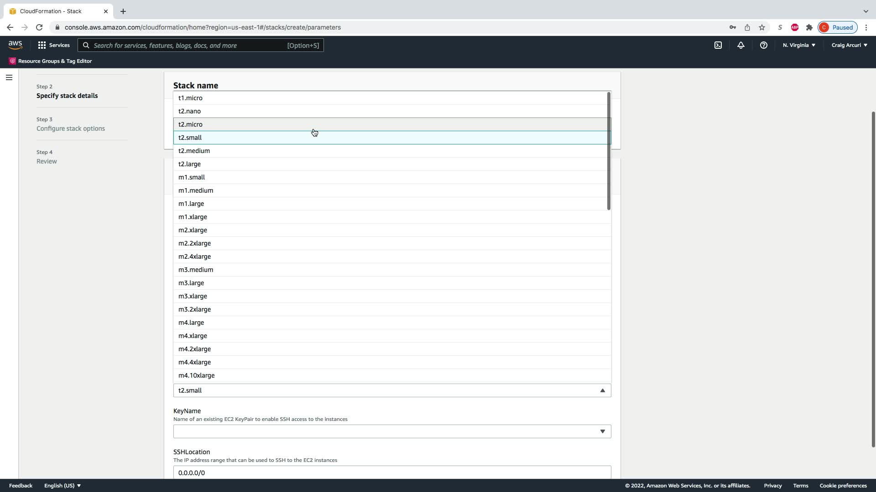Open the Services grid menu
This screenshot has width=876, height=492.
pyautogui.click(x=54, y=45)
